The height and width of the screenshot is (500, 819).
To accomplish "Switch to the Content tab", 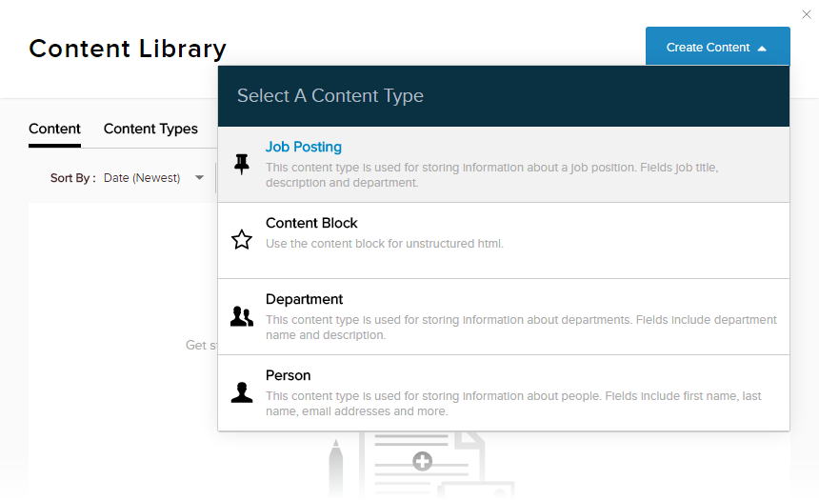I will point(54,130).
